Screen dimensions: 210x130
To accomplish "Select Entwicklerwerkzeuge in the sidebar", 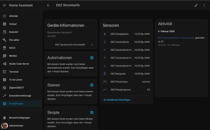I will [19, 96].
